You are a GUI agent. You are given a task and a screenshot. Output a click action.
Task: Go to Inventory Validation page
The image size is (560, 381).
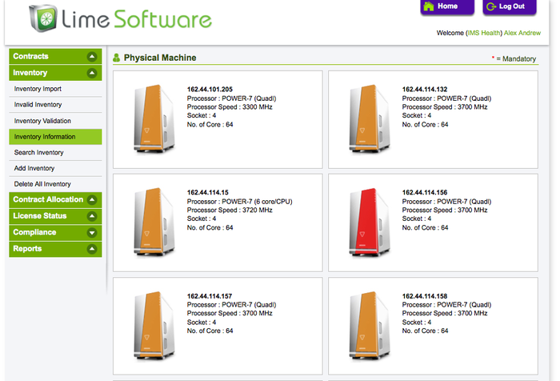pos(42,121)
